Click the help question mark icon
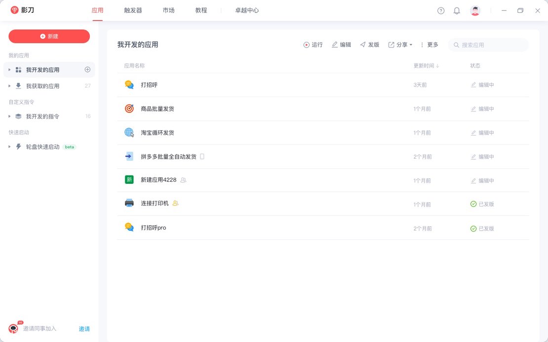The width and height of the screenshot is (548, 342). (441, 11)
